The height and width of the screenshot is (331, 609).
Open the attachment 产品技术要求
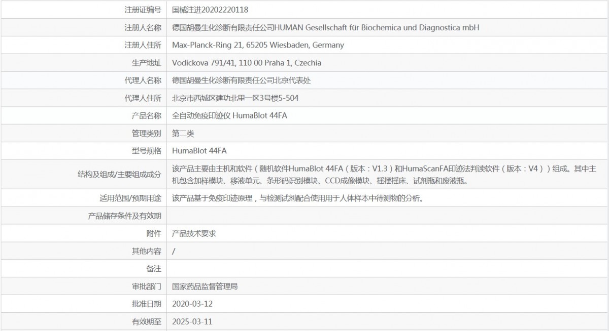194,233
